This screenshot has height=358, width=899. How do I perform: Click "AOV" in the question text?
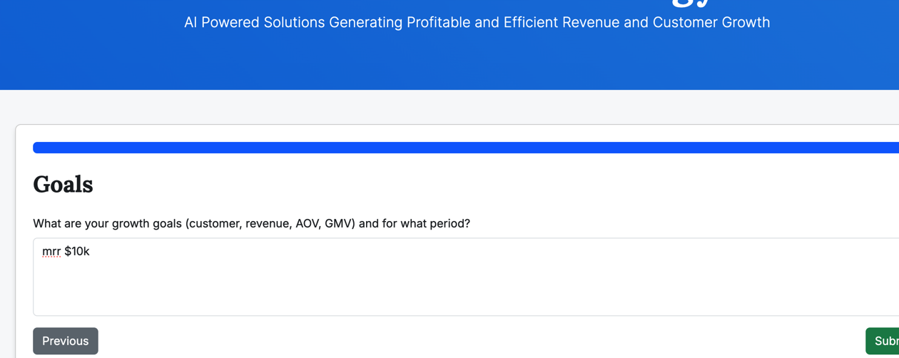(308, 224)
